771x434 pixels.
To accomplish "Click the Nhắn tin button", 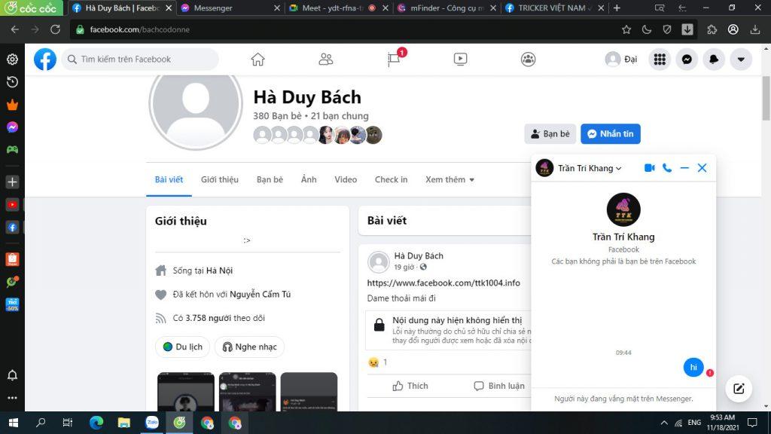I will point(610,134).
